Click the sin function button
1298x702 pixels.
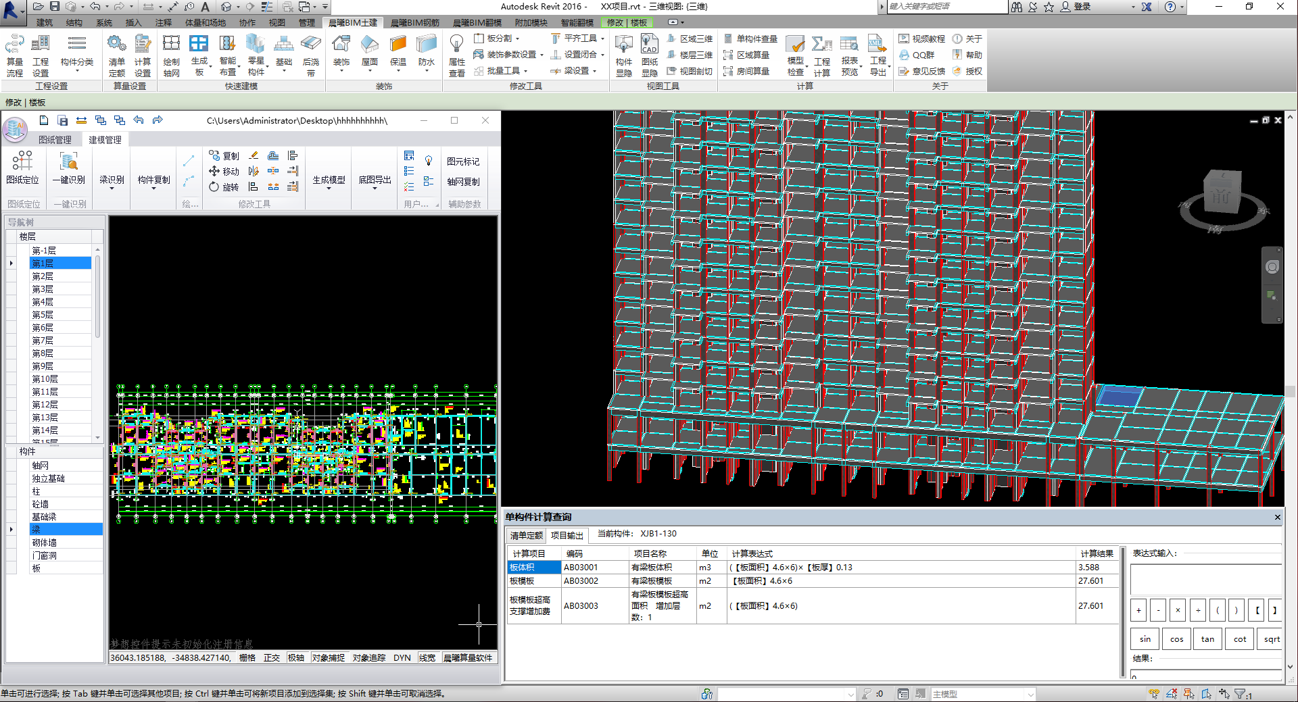pos(1145,638)
